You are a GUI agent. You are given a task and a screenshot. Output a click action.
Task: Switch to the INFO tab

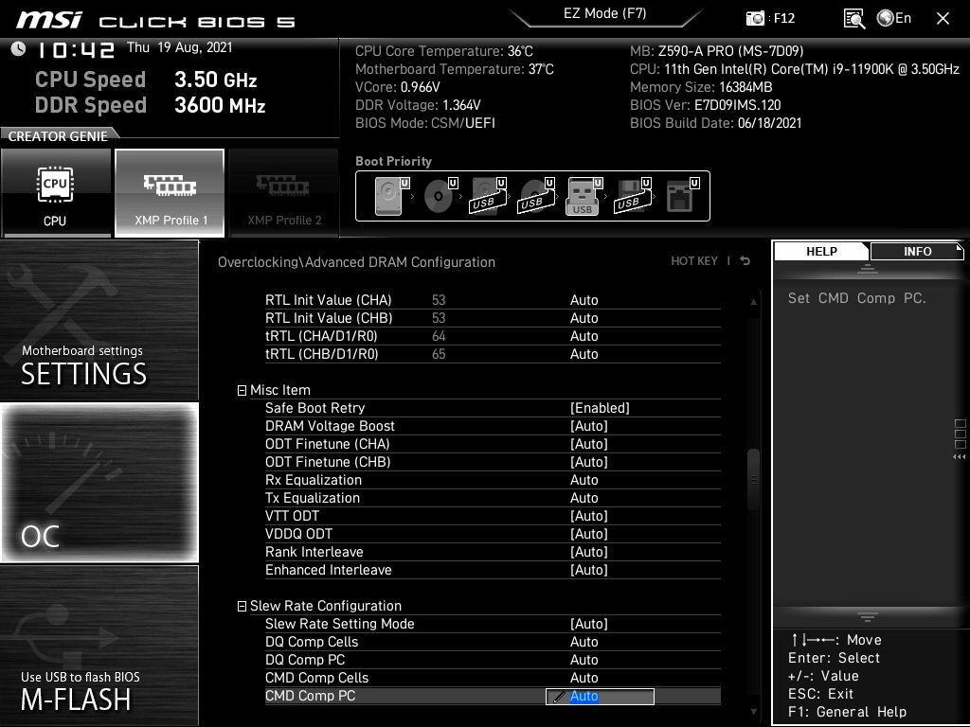coord(917,251)
